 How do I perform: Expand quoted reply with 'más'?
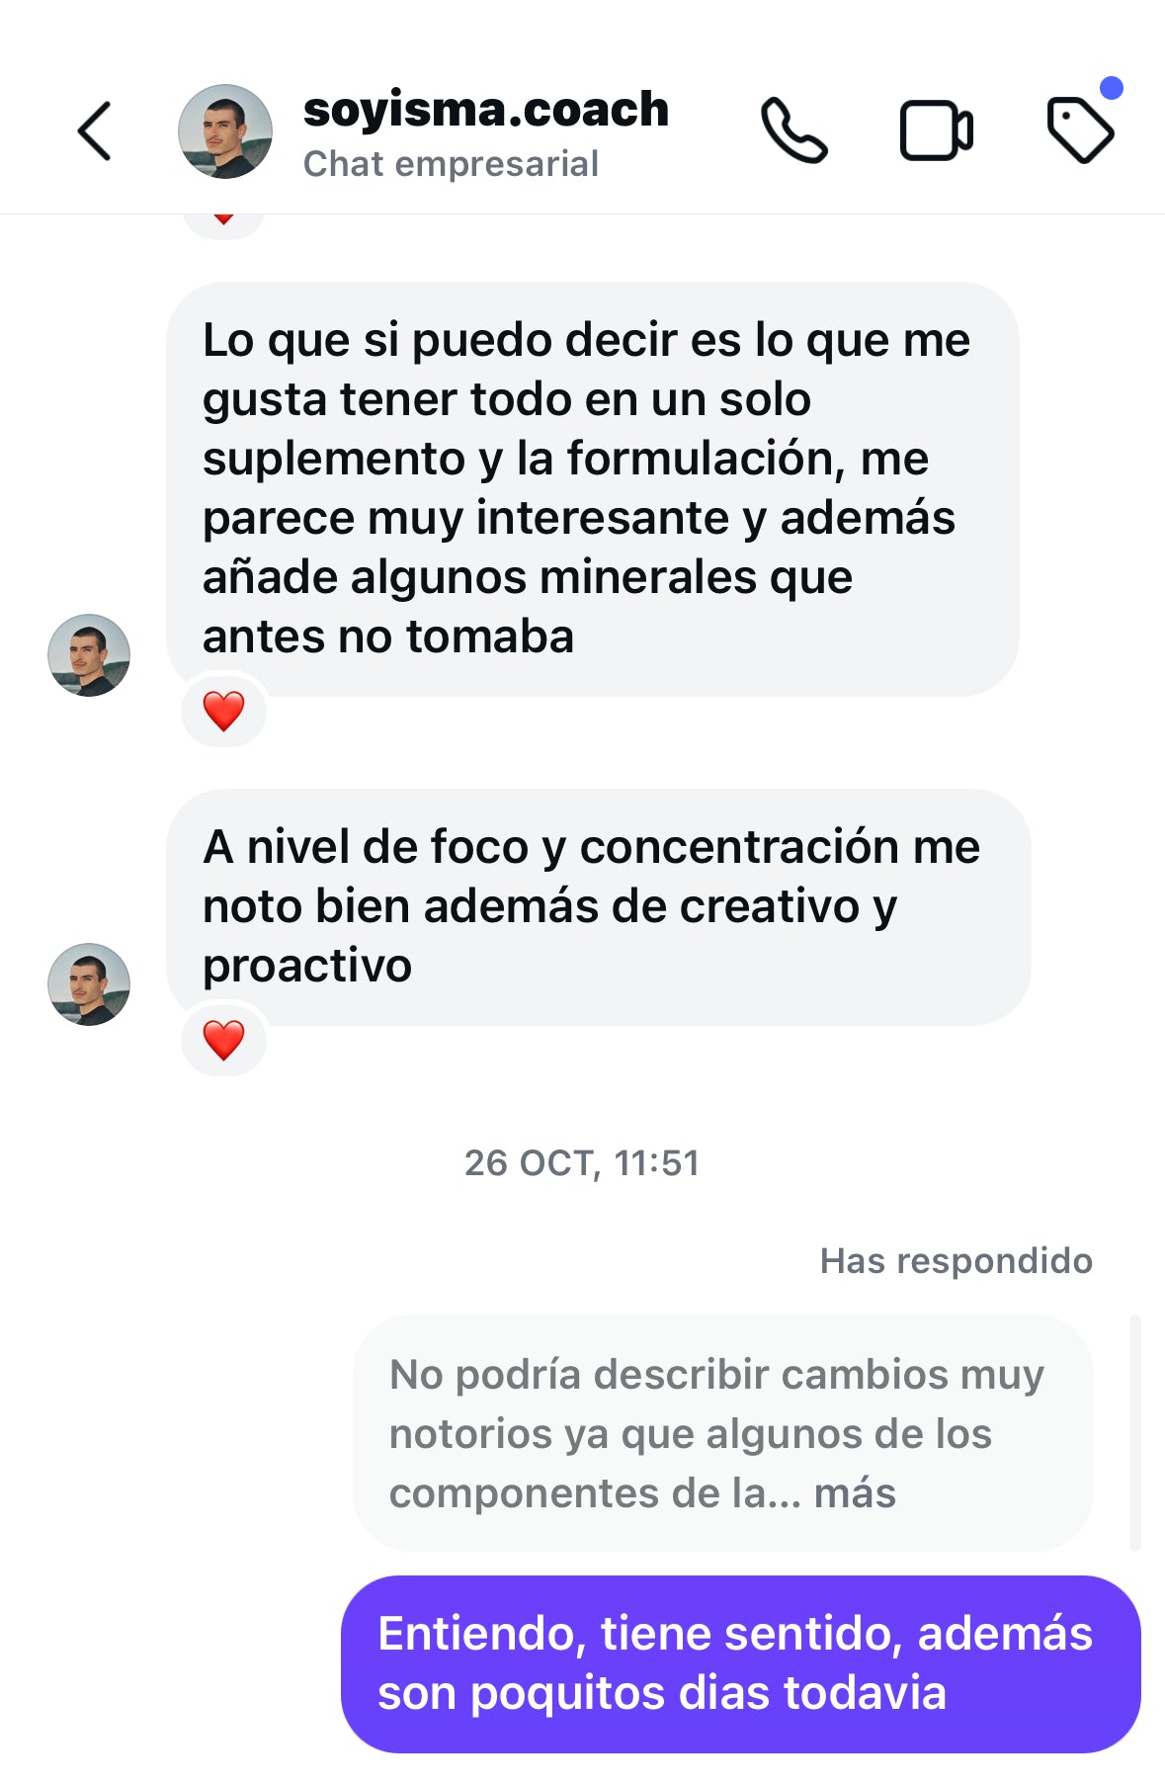pos(855,1493)
